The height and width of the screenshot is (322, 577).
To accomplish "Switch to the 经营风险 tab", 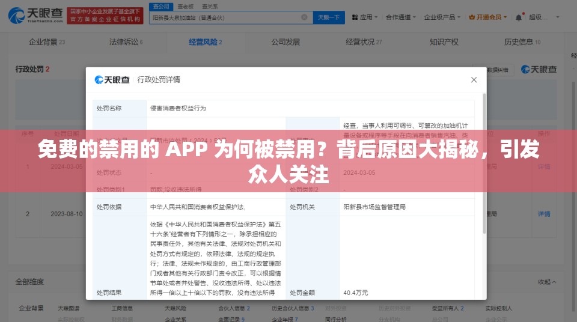I will tap(206, 42).
